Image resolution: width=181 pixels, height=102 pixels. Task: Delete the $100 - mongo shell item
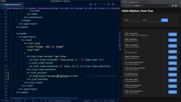point(173,34)
